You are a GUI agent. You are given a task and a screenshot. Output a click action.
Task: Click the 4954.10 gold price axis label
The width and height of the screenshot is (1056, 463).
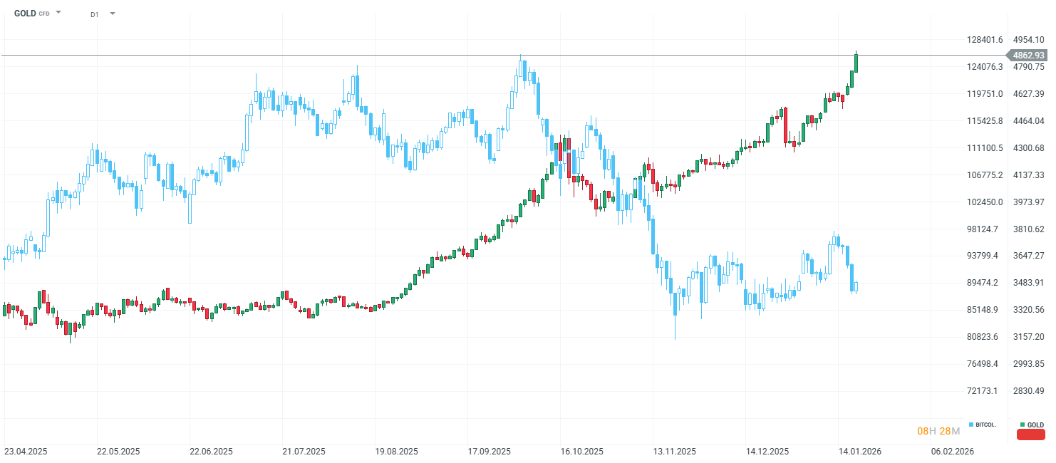point(1029,40)
